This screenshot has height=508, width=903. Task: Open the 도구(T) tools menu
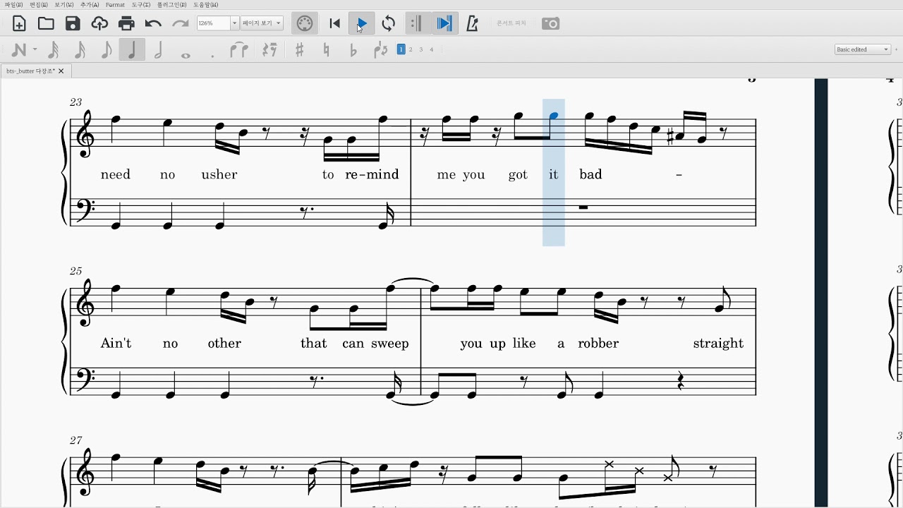pyautogui.click(x=140, y=5)
